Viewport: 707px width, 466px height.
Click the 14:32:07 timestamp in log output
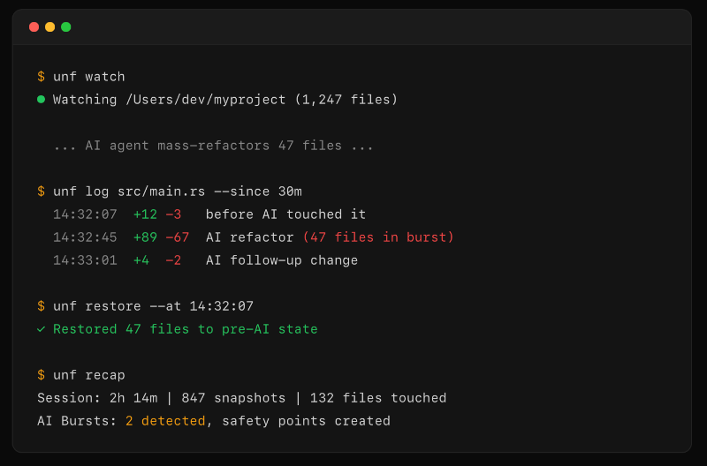tap(85, 214)
